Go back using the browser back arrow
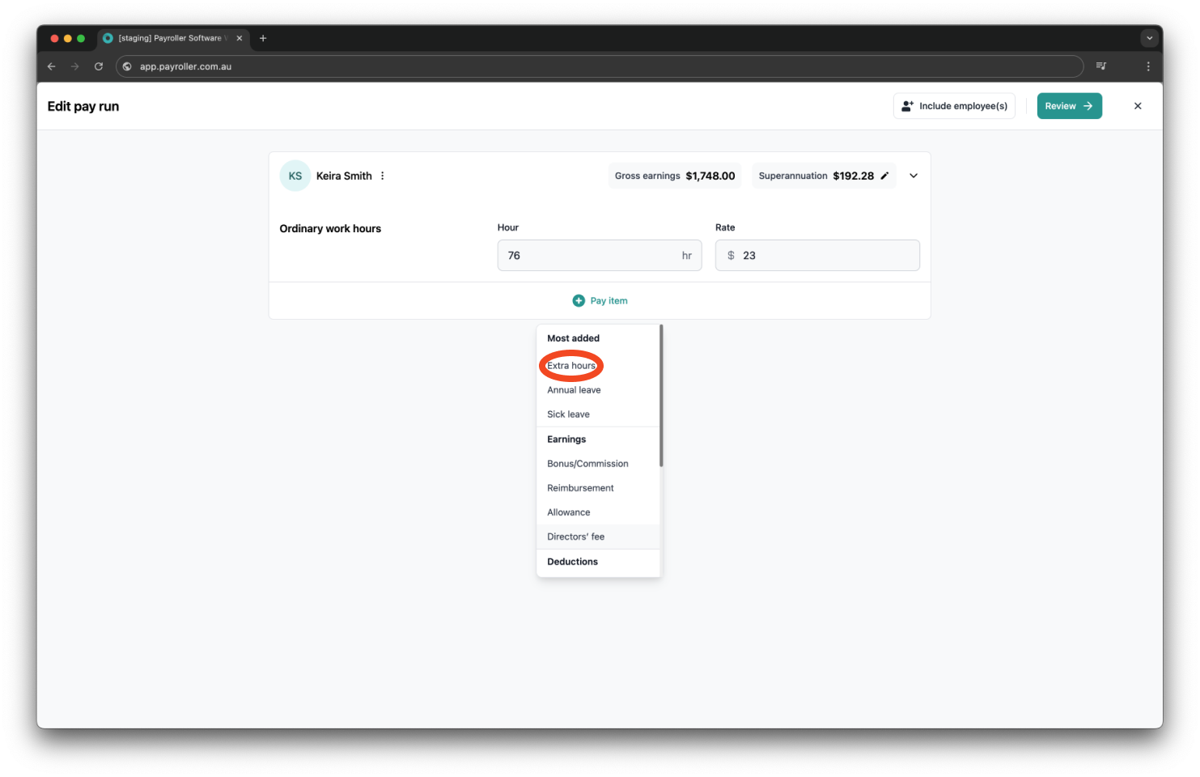 [52, 66]
